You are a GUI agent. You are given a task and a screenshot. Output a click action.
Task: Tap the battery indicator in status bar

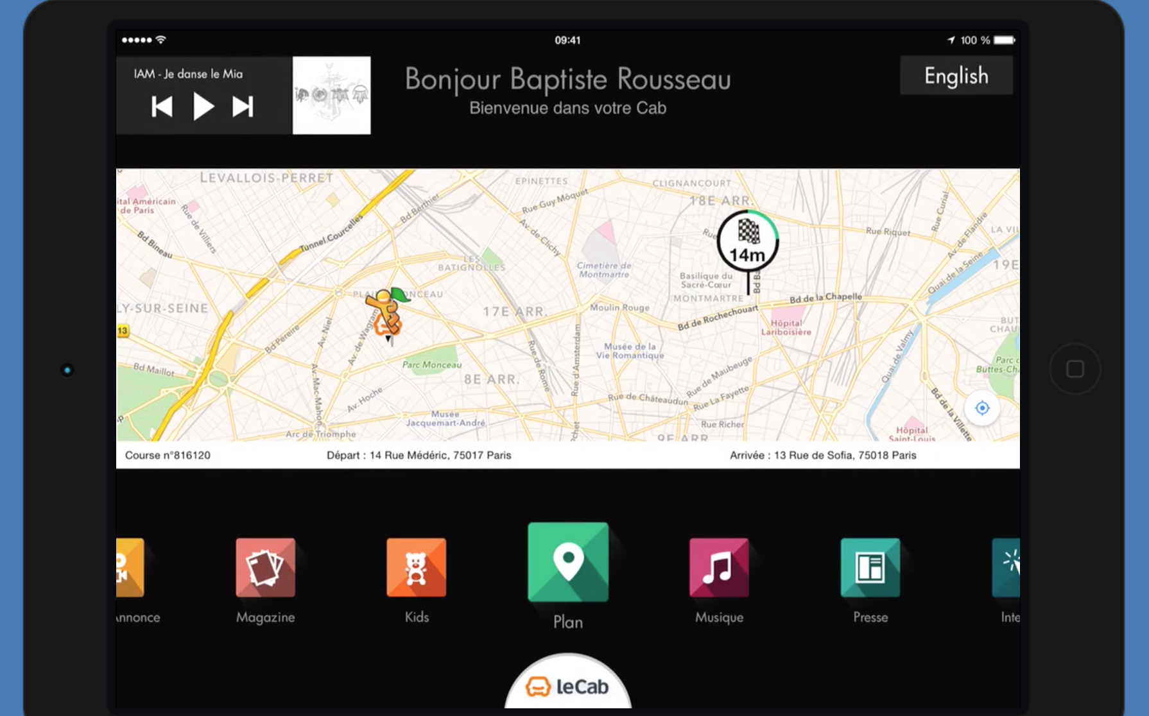pyautogui.click(x=1005, y=40)
